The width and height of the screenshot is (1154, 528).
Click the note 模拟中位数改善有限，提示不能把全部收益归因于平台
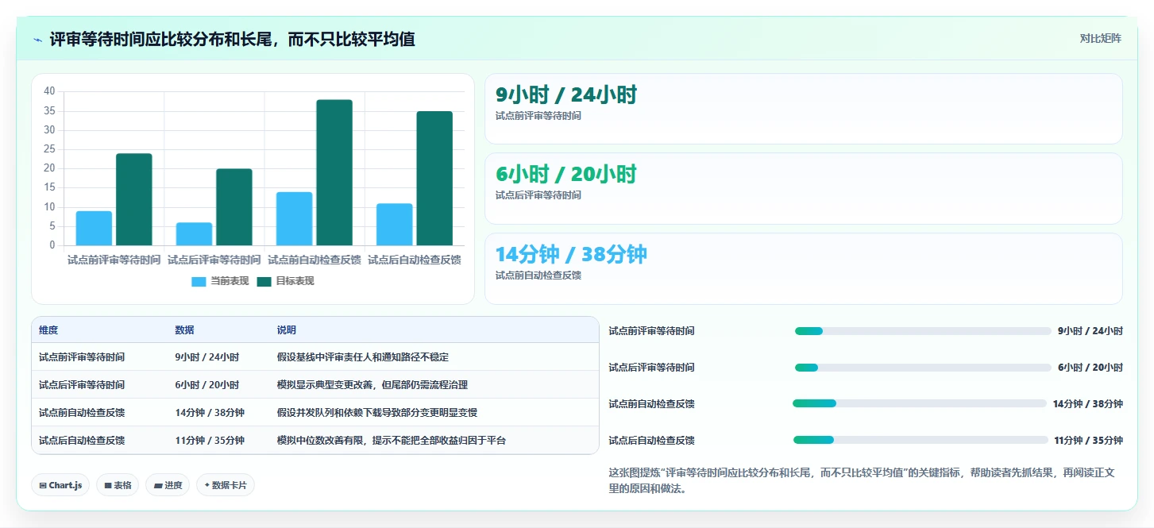[392, 440]
